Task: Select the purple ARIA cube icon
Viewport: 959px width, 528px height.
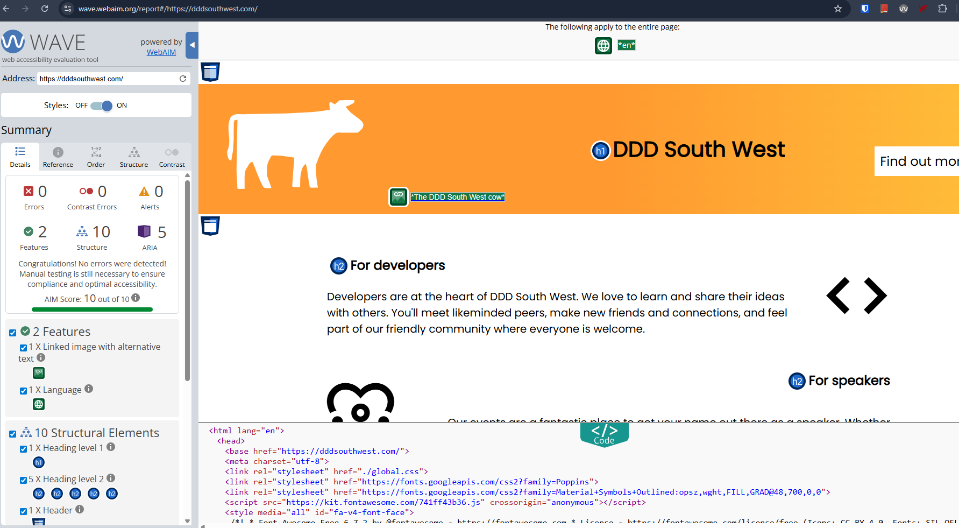Action: tap(144, 231)
